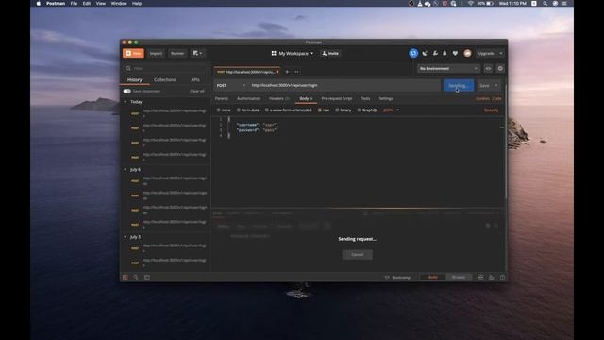The image size is (604, 340).
Task: Open the user avatar menu
Action: pos(467,53)
